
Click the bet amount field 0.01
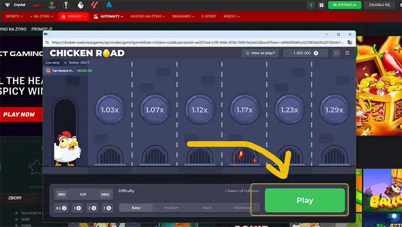tap(83, 195)
